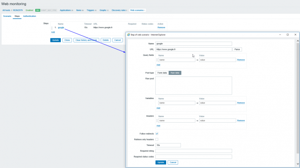This screenshot has width=300, height=168.
Task: Minimize the Step of web scenario window
Action: click(x=280, y=34)
